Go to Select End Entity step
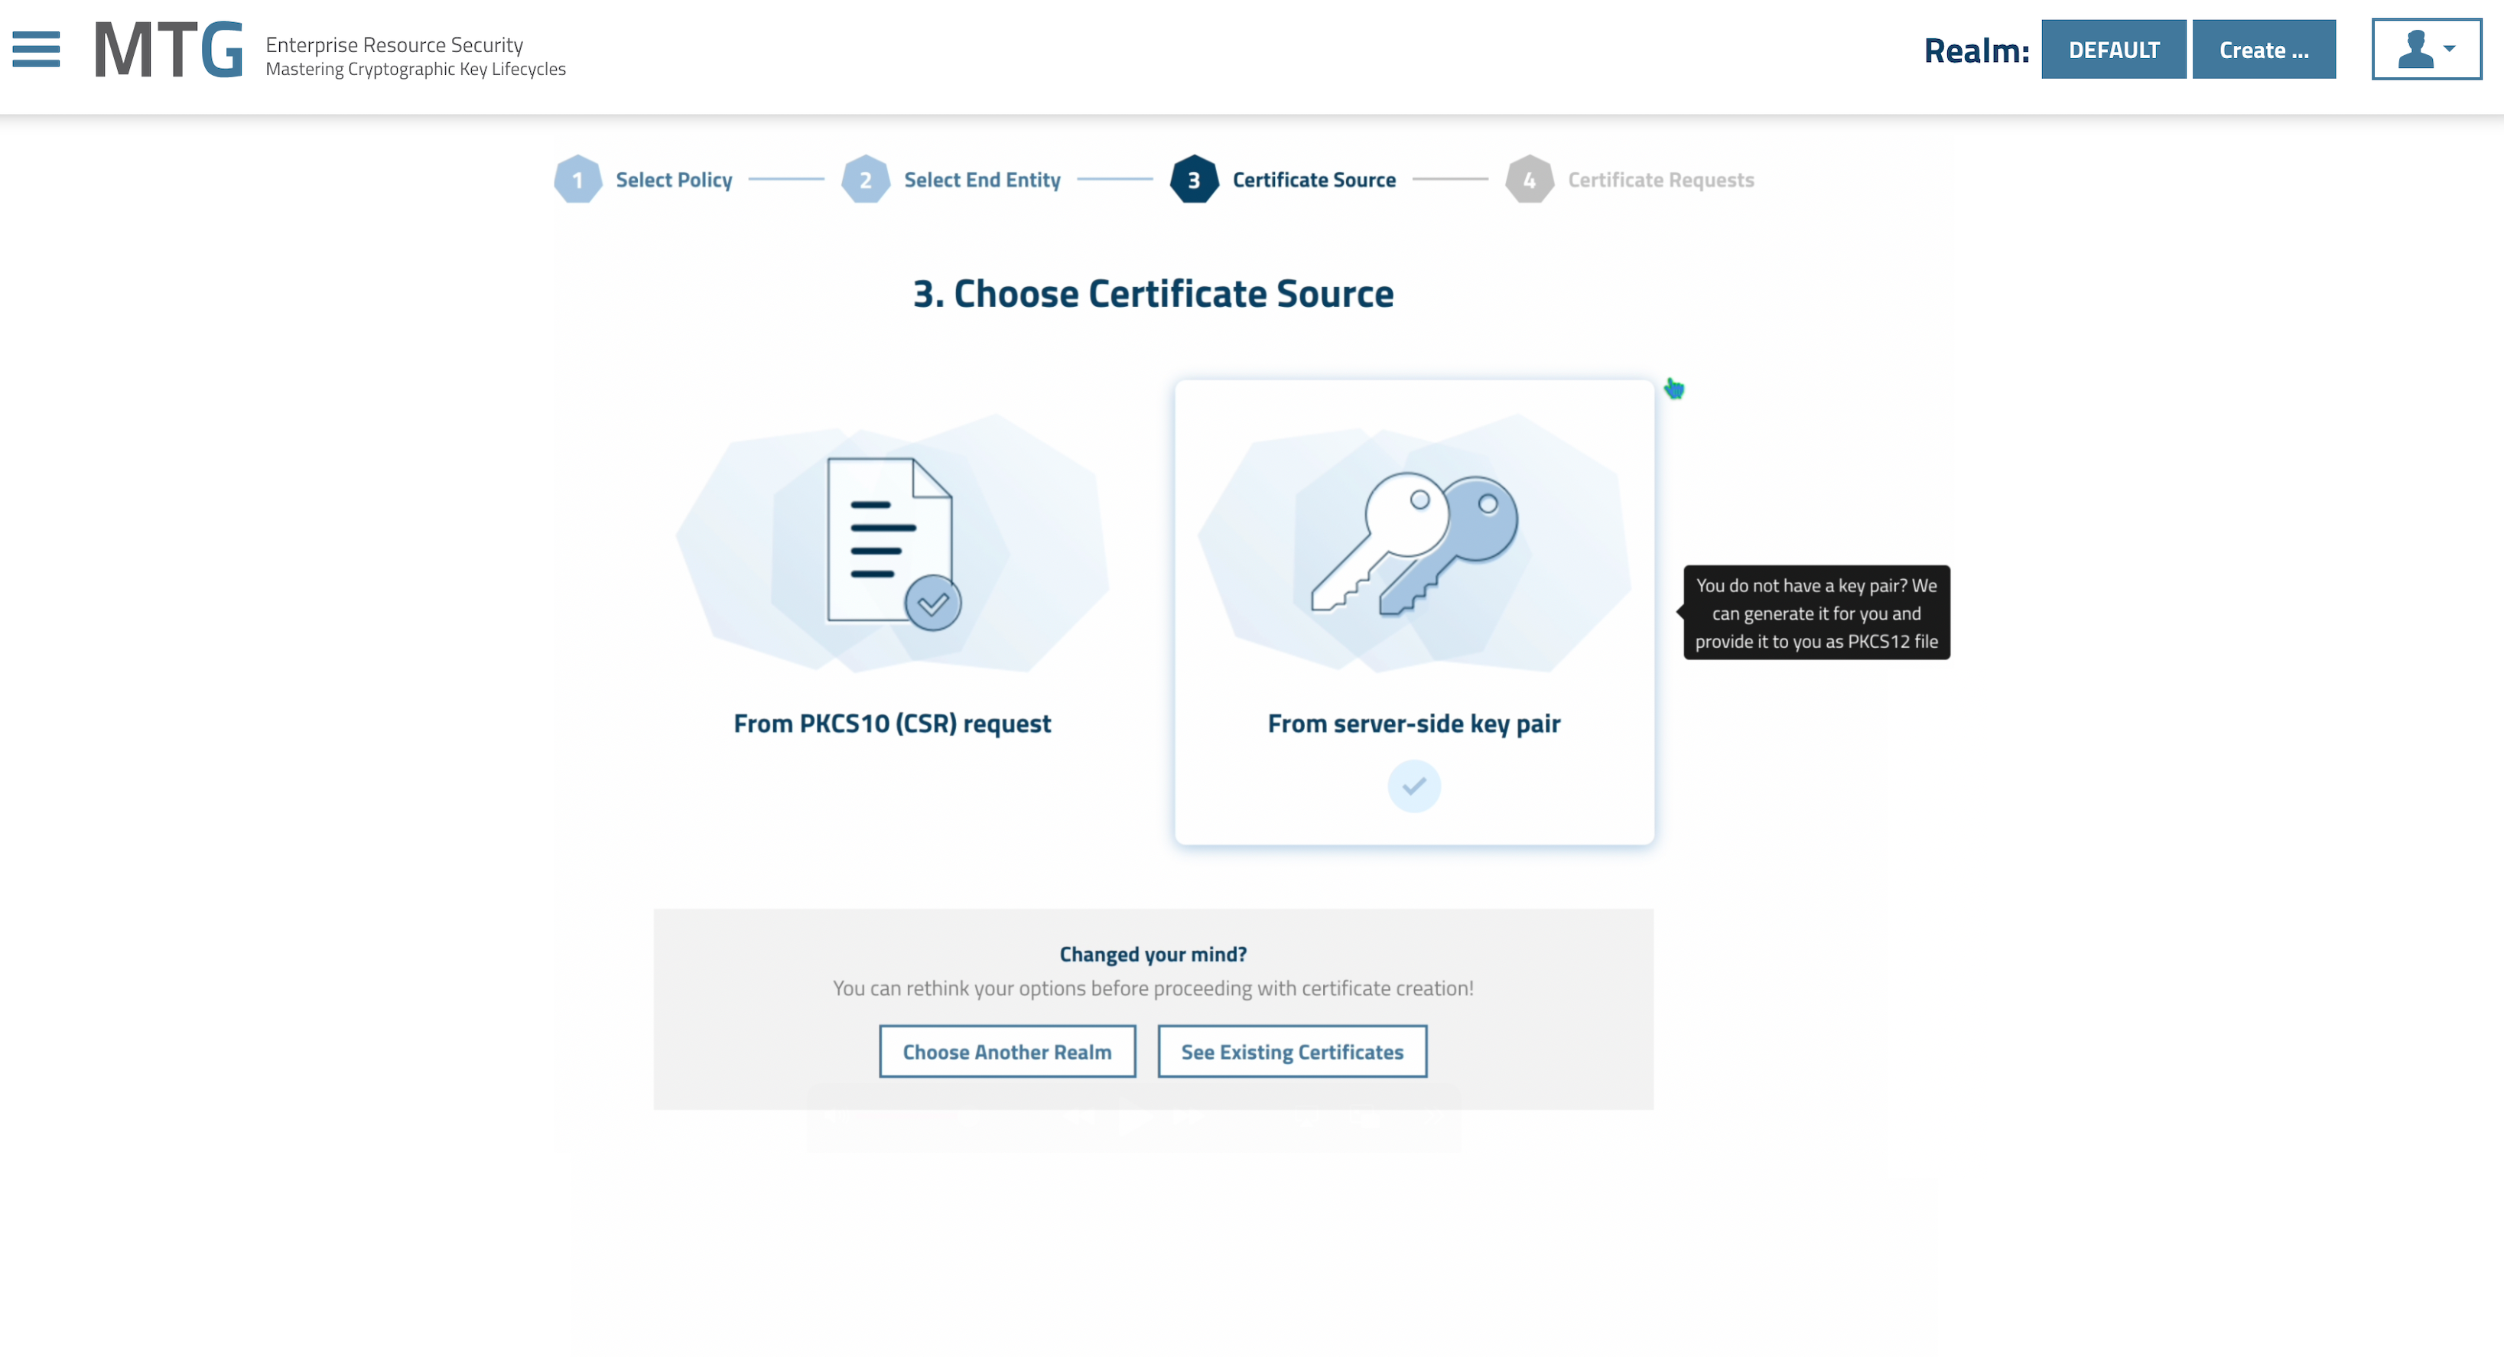This screenshot has height=1357, width=2504. coord(982,180)
